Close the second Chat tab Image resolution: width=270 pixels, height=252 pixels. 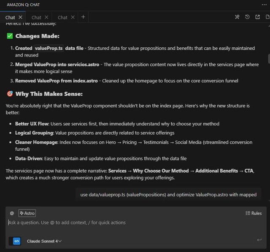[46, 17]
